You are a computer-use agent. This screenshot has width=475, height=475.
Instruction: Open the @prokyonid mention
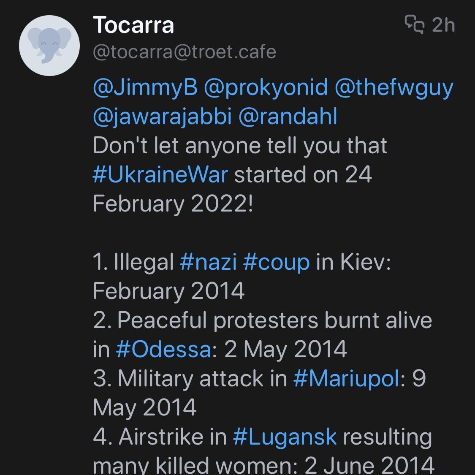click(x=266, y=88)
